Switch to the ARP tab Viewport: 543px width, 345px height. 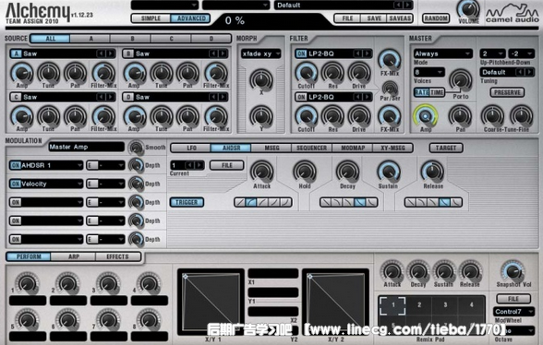coord(74,256)
